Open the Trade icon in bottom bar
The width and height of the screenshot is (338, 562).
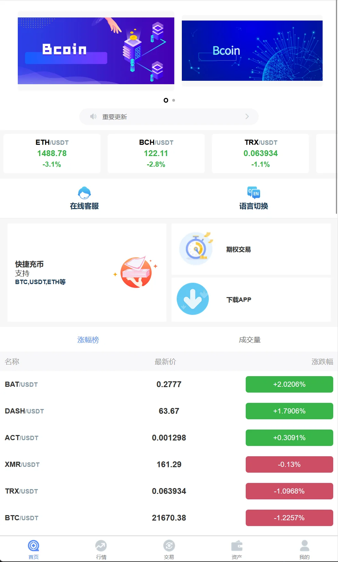(x=169, y=546)
